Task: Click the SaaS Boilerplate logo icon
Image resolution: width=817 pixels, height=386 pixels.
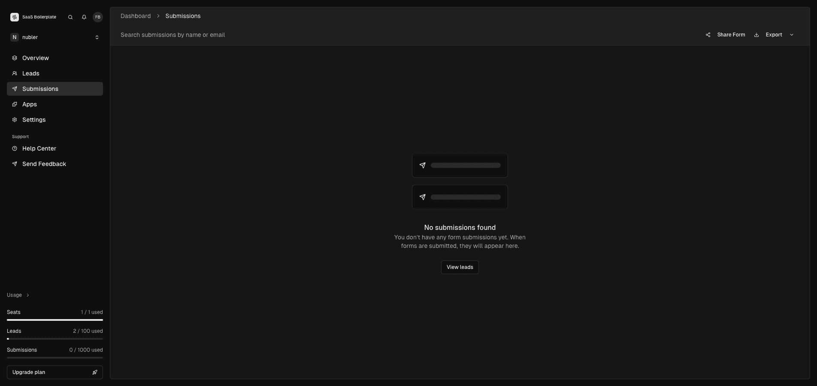Action: pyautogui.click(x=14, y=17)
